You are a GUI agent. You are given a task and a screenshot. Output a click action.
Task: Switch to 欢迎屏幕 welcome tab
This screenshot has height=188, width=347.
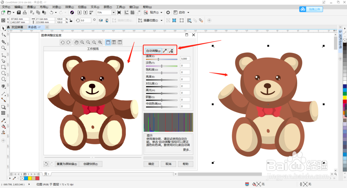coord(17,27)
